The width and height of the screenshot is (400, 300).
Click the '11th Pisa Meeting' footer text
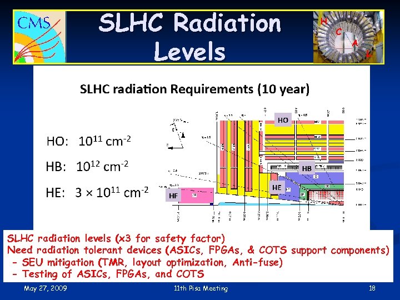point(201,288)
